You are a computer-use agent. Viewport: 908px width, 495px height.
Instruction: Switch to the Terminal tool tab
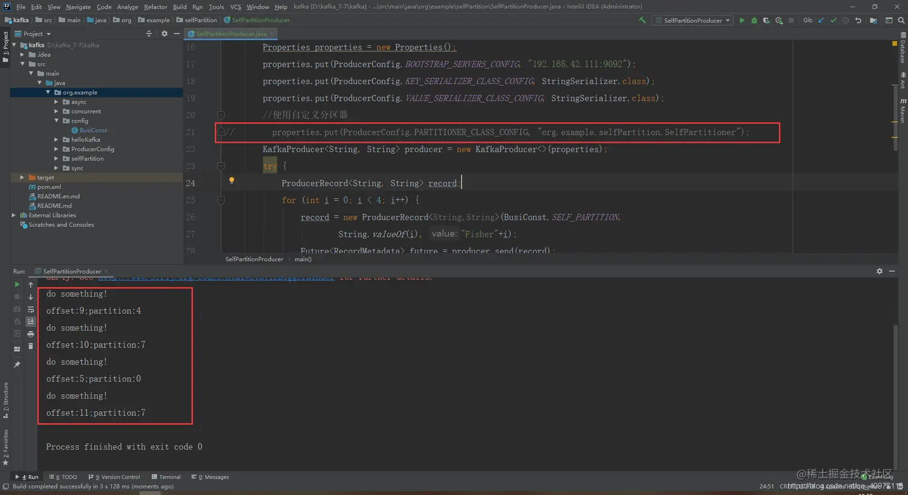(x=166, y=477)
